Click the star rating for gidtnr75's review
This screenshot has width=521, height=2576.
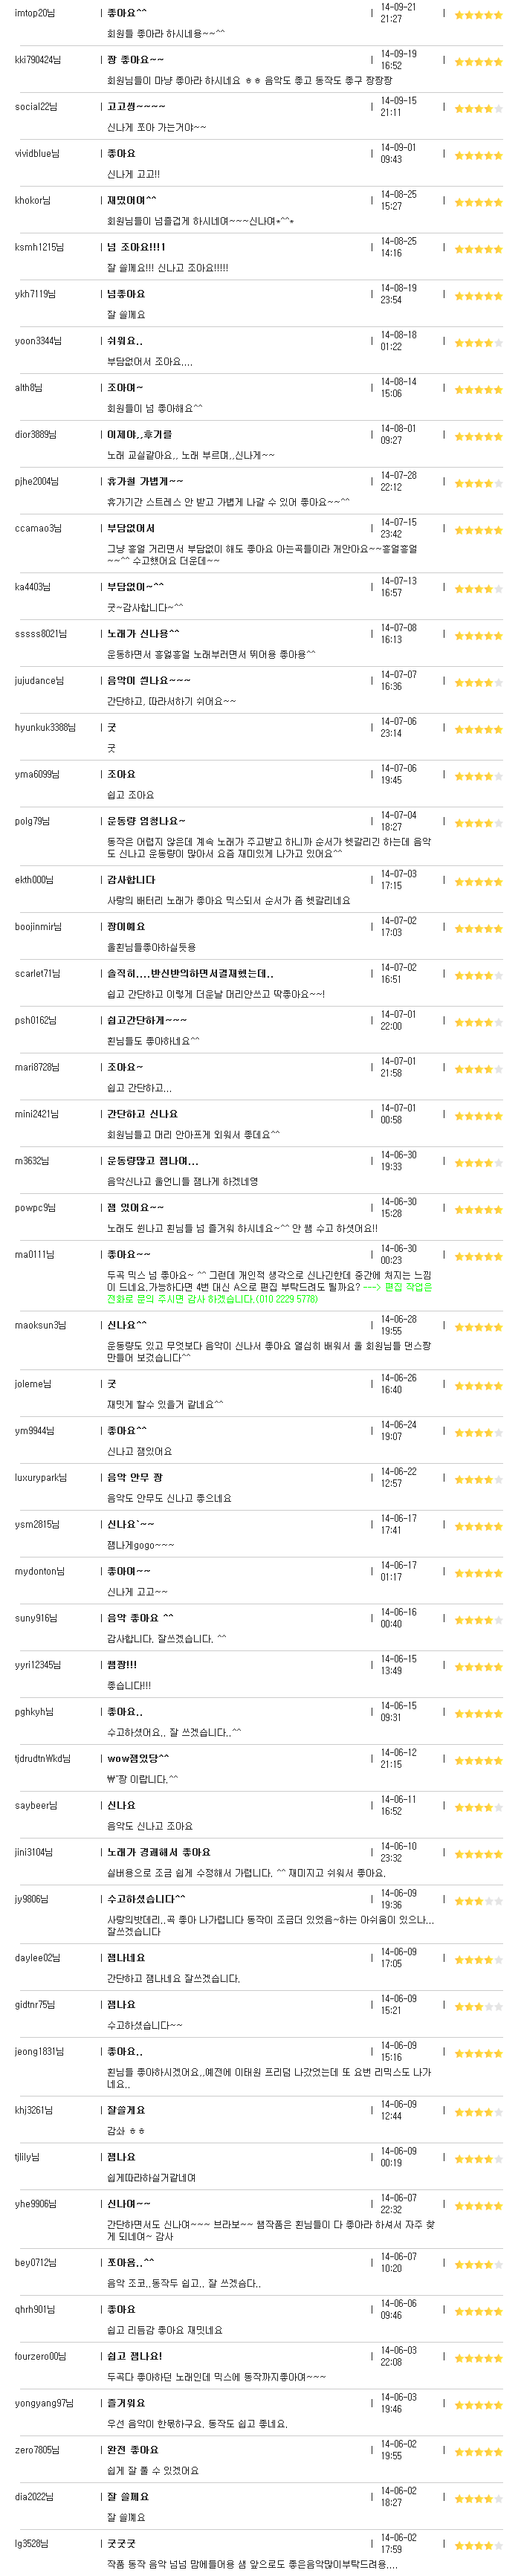[x=478, y=2006]
